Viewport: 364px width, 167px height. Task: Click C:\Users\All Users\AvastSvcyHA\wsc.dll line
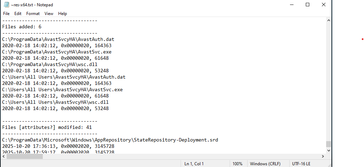(x=55, y=102)
